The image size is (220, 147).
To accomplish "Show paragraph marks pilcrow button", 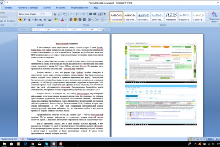I will (x=105, y=14).
